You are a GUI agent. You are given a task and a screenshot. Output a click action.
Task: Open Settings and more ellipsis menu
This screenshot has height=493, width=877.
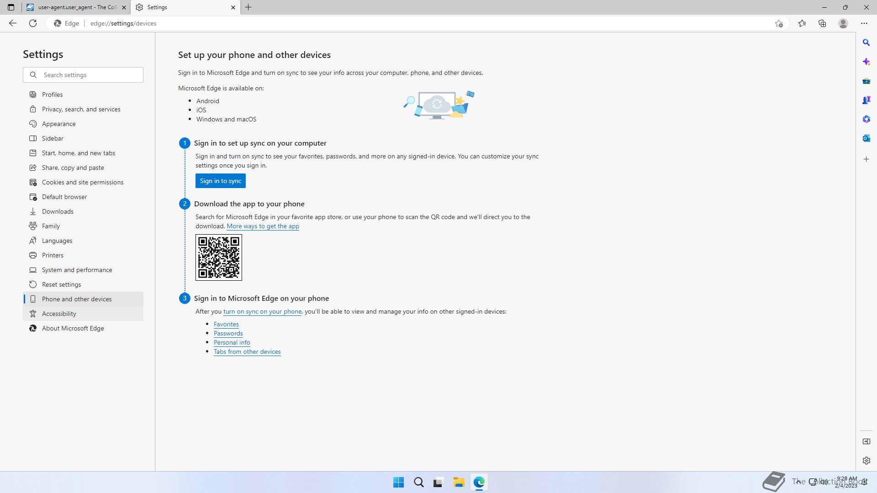click(x=864, y=23)
